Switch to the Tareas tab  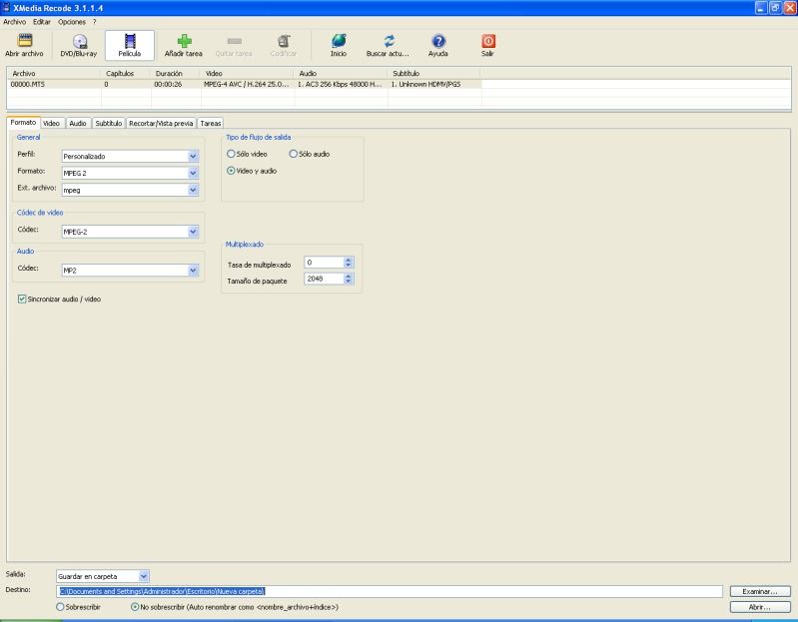pyautogui.click(x=211, y=123)
